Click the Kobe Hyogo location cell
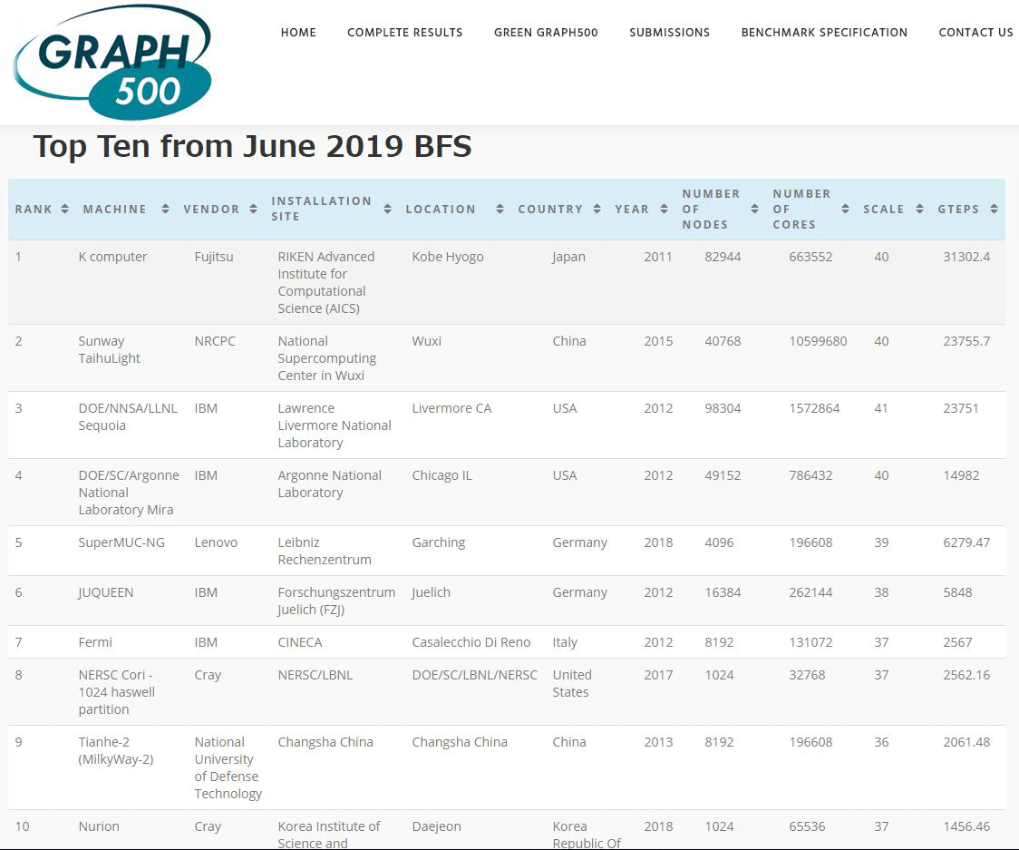The height and width of the screenshot is (850, 1019). pos(448,257)
